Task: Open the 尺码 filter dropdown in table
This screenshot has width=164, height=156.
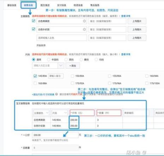Action: point(60,113)
